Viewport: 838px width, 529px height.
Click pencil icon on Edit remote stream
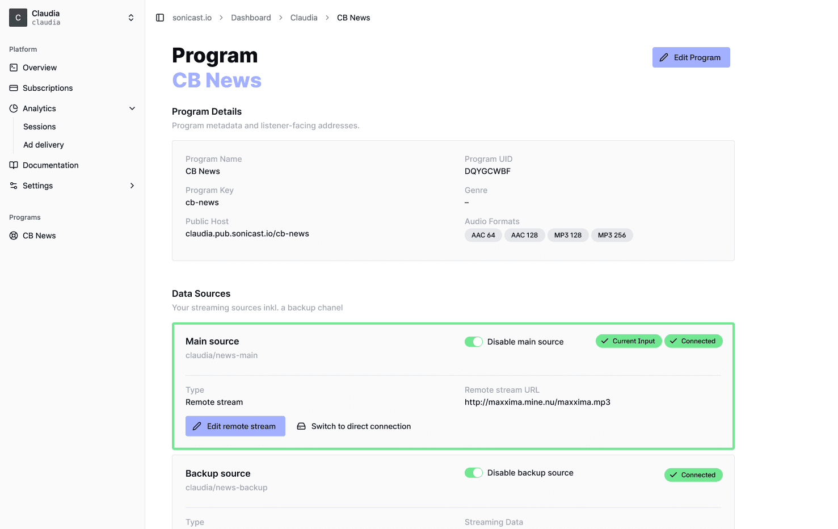197,426
